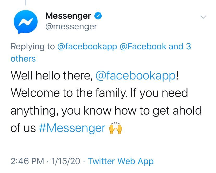Image resolution: width=216 pixels, height=173 pixels.
Task: Expand the tweet options chevron
Action: 203,17
